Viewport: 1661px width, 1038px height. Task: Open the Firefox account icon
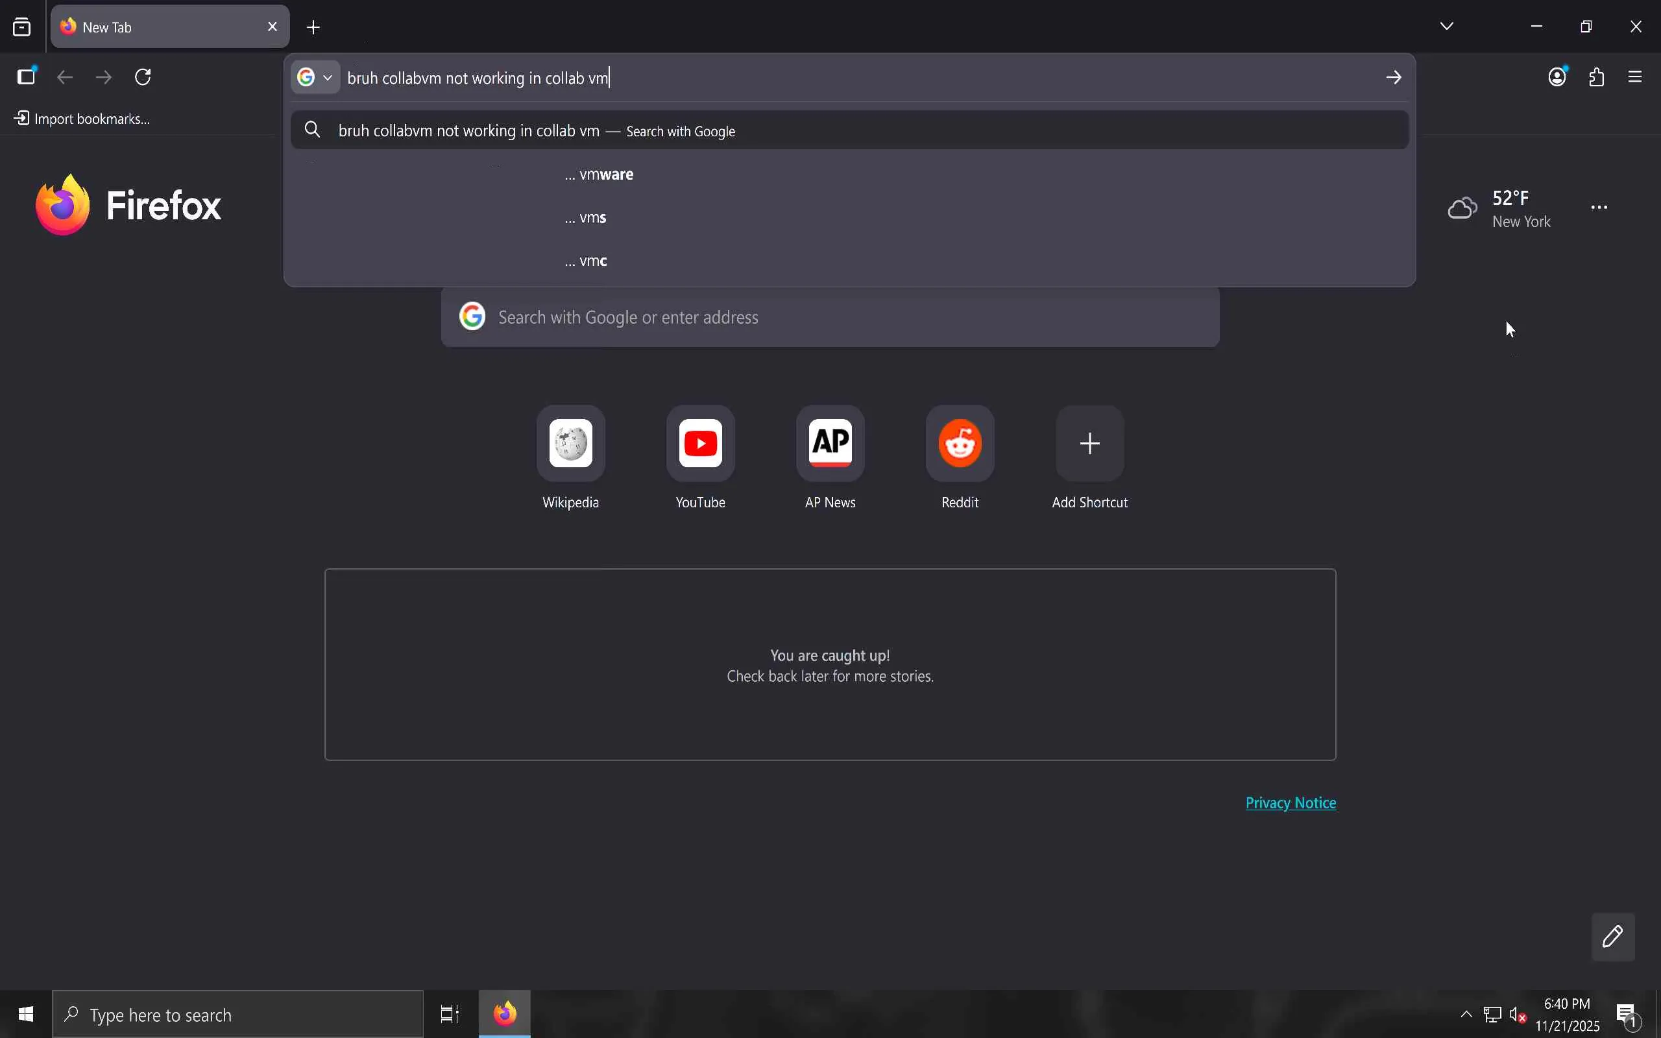click(1557, 77)
